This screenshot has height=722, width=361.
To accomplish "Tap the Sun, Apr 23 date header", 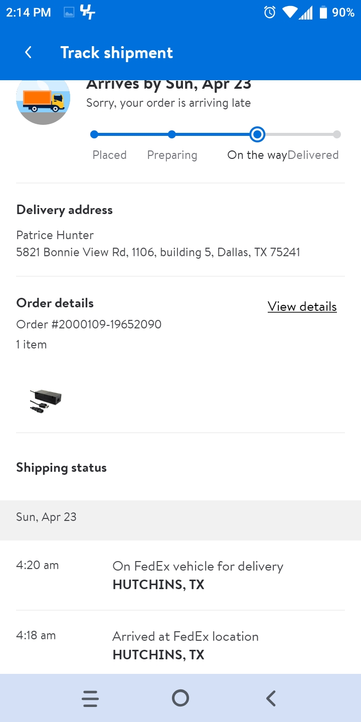I will click(x=46, y=517).
